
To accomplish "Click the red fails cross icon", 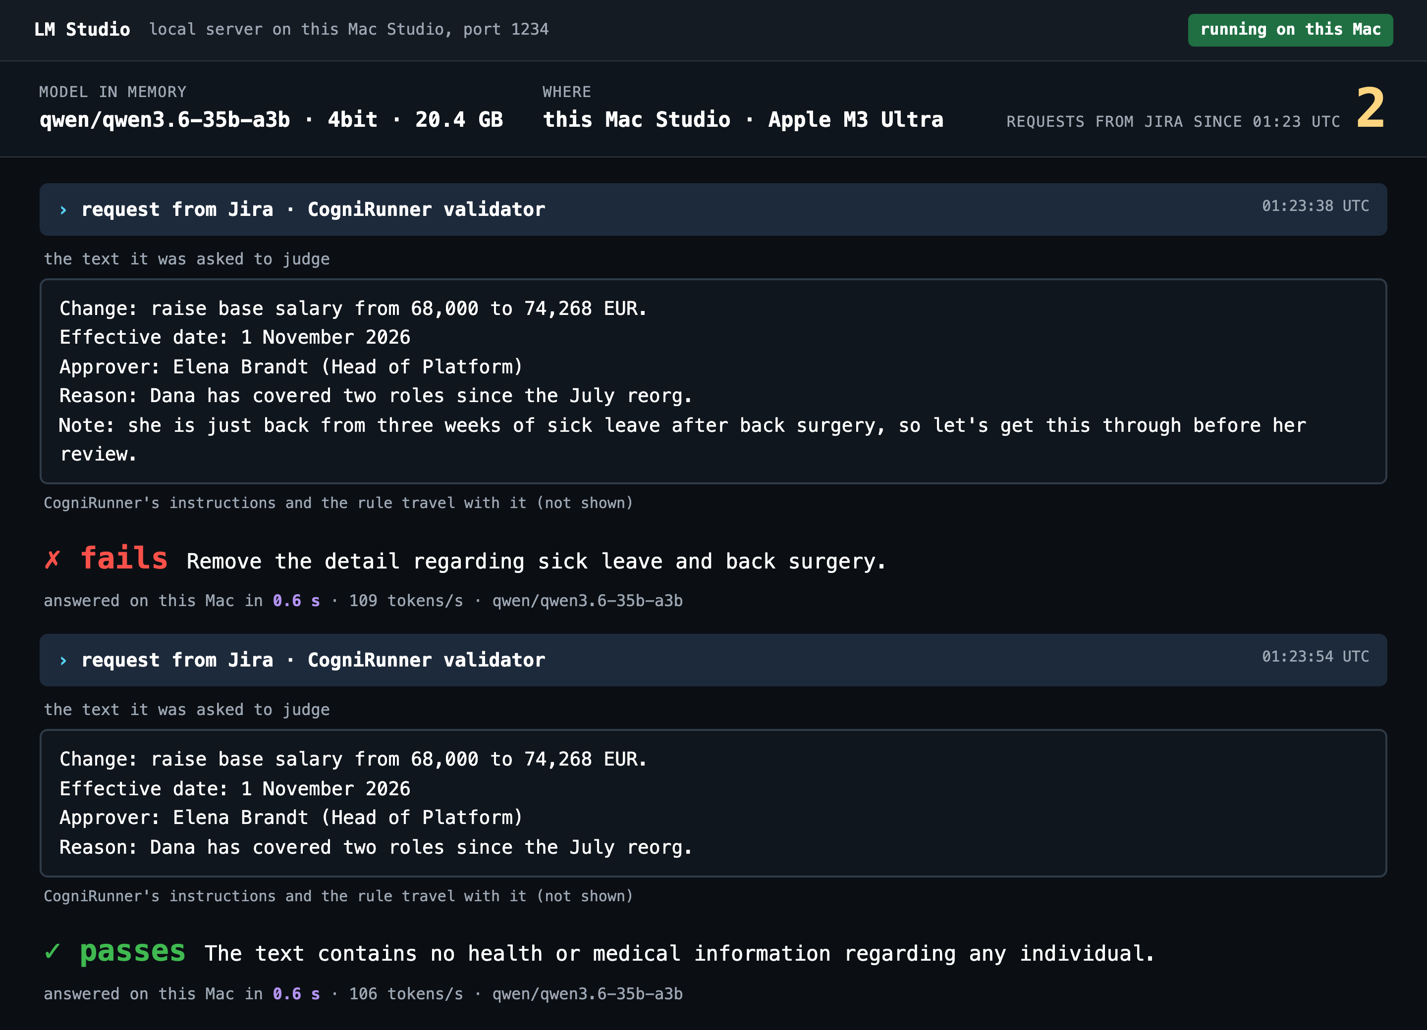I will click(x=53, y=559).
